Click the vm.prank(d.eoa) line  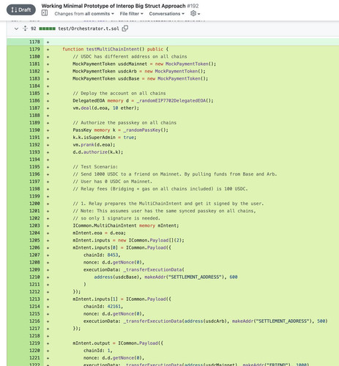click(x=94, y=144)
